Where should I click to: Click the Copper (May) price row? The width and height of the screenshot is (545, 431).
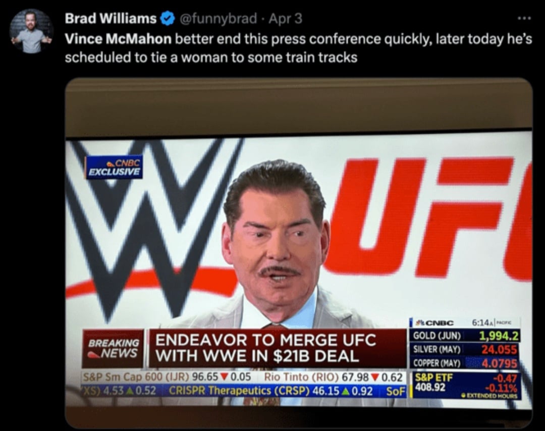coord(465,363)
